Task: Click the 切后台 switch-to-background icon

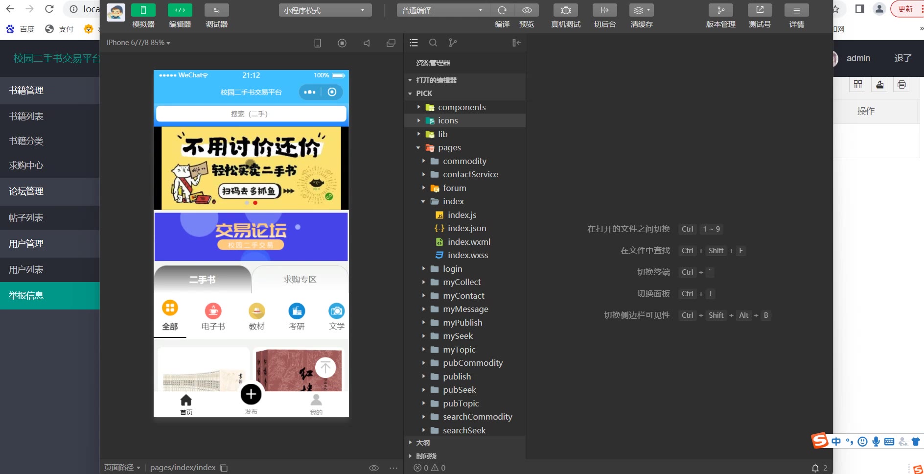Action: coord(605,10)
